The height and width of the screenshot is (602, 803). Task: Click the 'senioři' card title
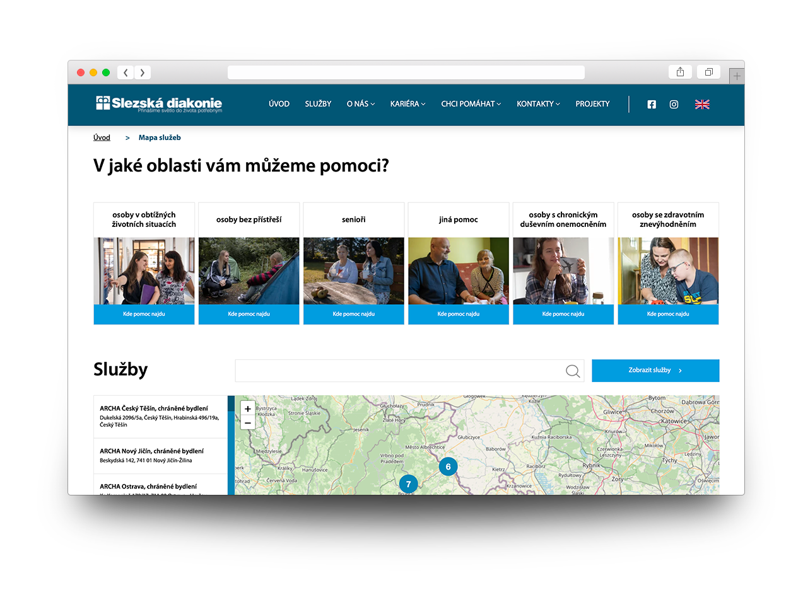(x=353, y=220)
